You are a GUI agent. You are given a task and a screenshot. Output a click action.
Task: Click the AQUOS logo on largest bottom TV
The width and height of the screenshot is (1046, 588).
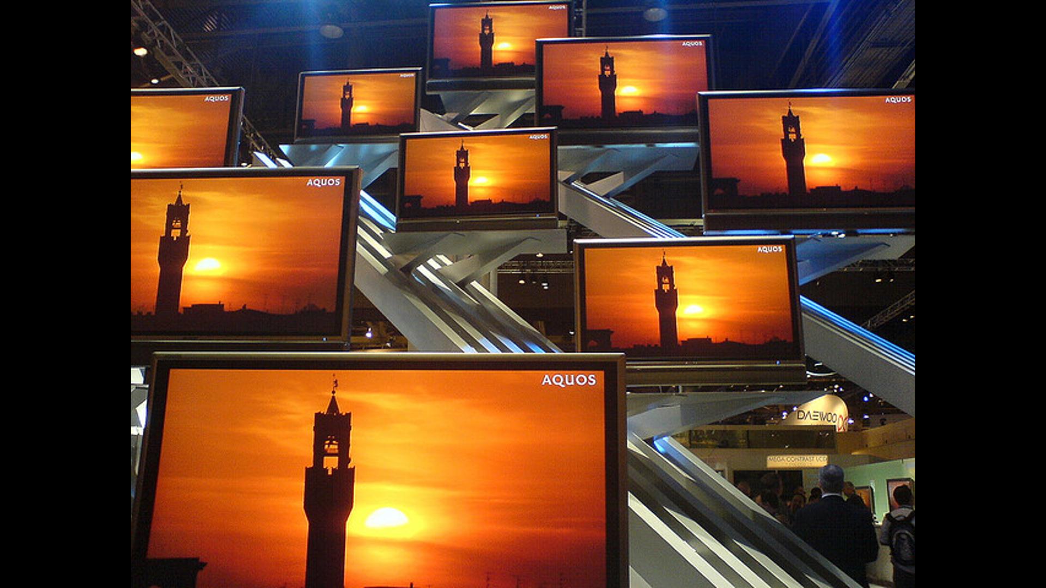point(569,380)
